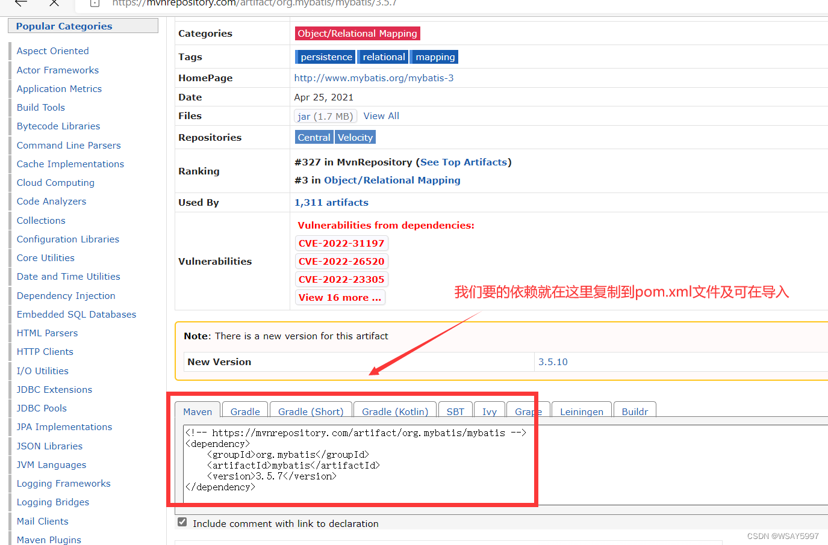828x545 pixels.
Task: Open CVE-2022-31197 vulnerability
Action: coord(341,244)
